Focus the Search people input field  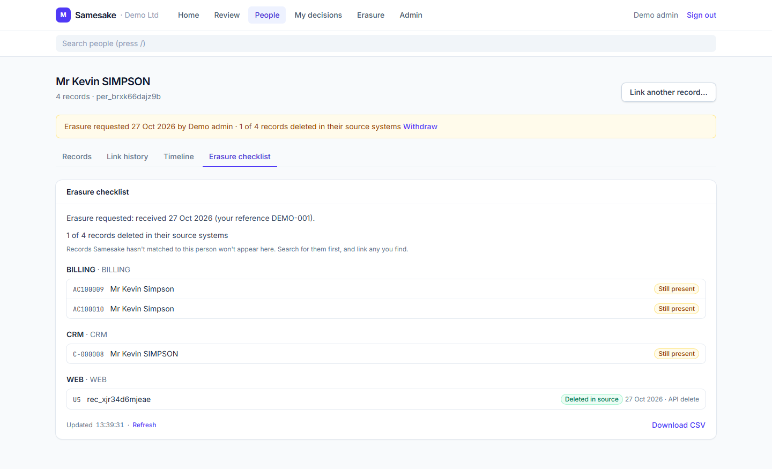(x=386, y=43)
